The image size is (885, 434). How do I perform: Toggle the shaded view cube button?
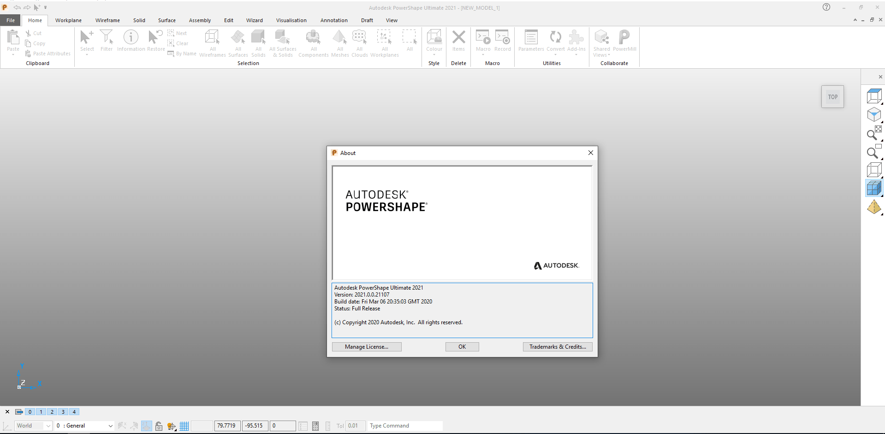[874, 188]
